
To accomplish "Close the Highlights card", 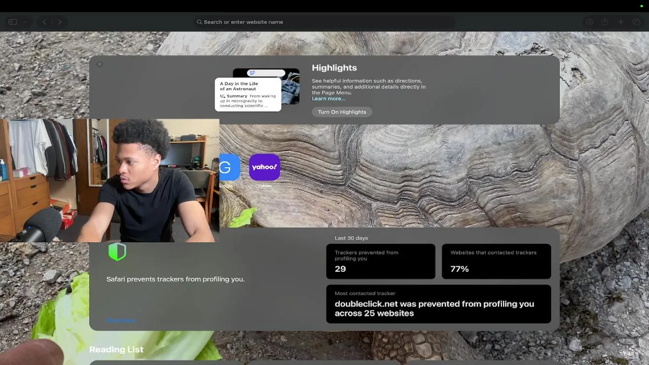I will click(99, 64).
